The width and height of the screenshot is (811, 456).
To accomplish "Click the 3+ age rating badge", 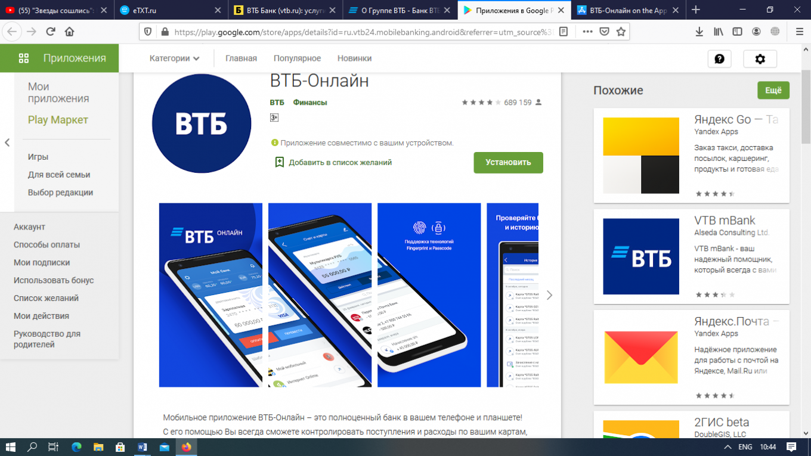I will pyautogui.click(x=274, y=117).
